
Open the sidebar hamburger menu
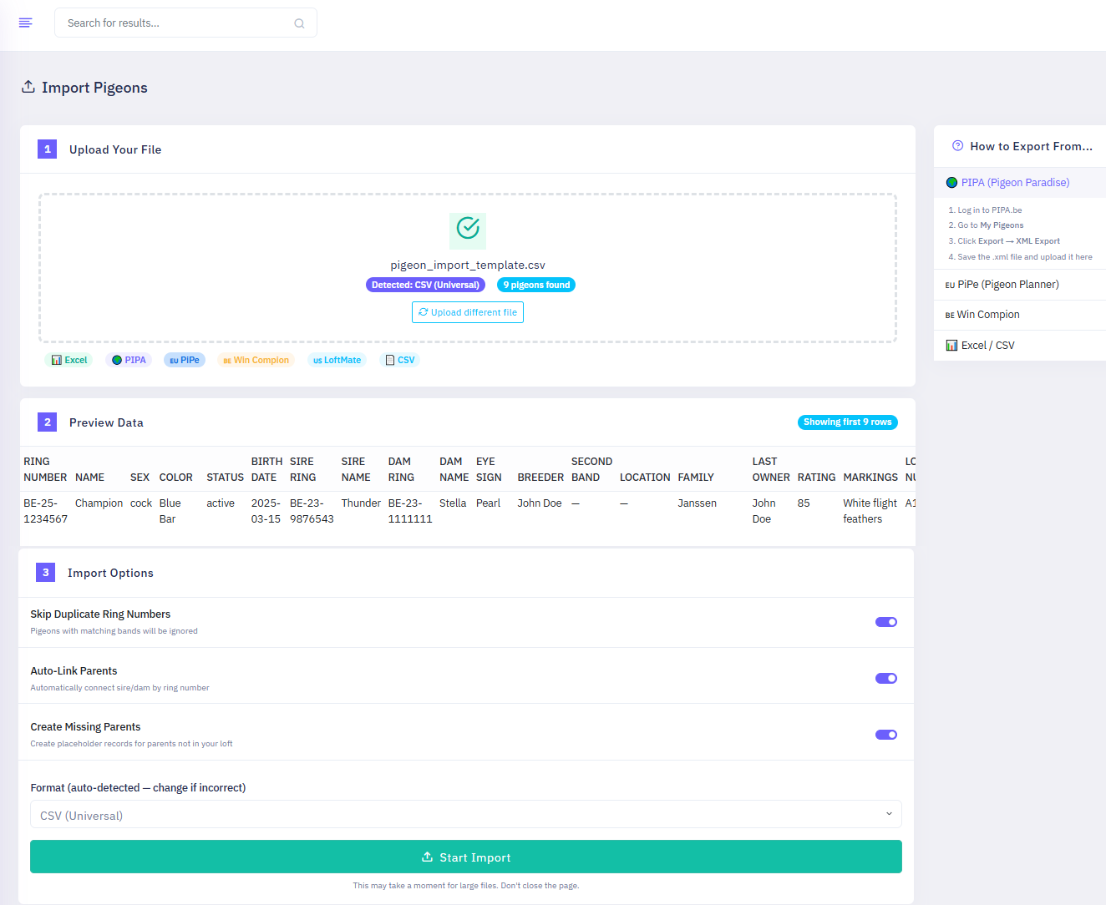click(x=25, y=23)
